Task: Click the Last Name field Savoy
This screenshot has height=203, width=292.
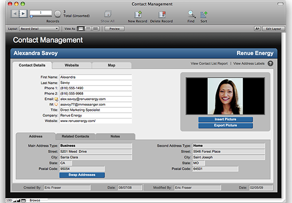Action: [96, 82]
